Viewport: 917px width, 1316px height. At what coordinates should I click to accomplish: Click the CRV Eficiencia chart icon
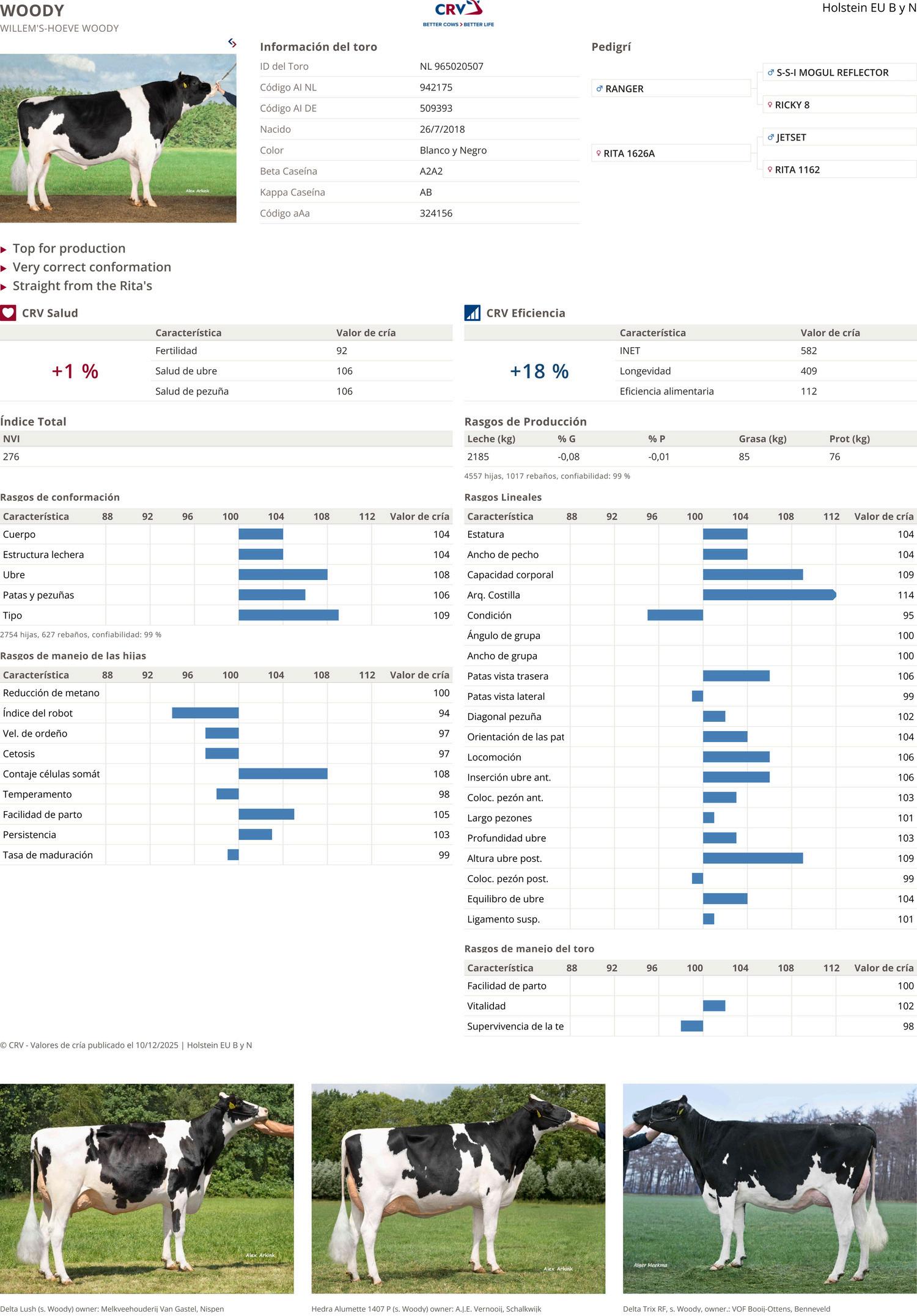click(x=473, y=313)
